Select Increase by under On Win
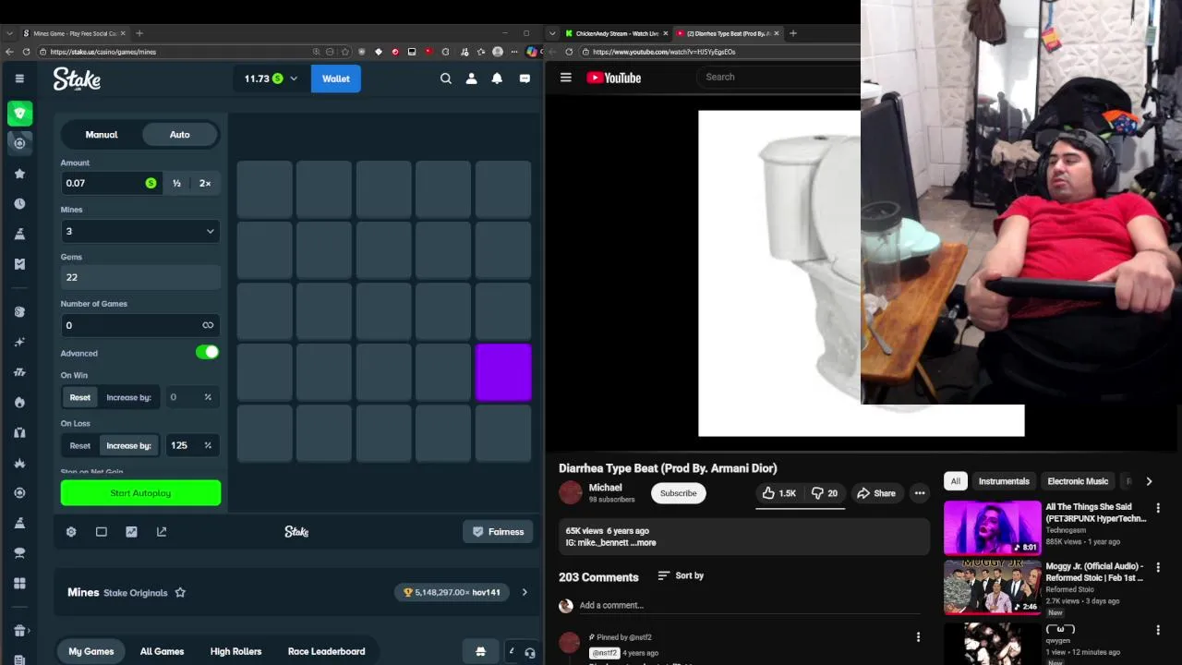 (x=128, y=397)
